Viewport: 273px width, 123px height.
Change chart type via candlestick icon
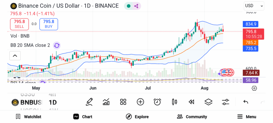[x=175, y=102]
